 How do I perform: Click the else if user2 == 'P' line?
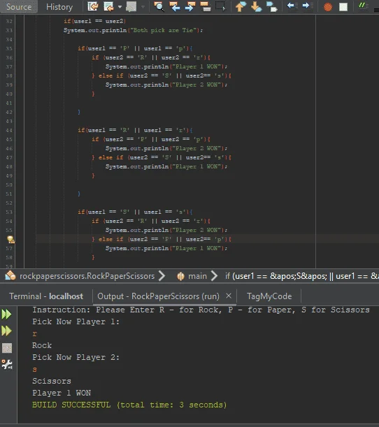[162, 239]
